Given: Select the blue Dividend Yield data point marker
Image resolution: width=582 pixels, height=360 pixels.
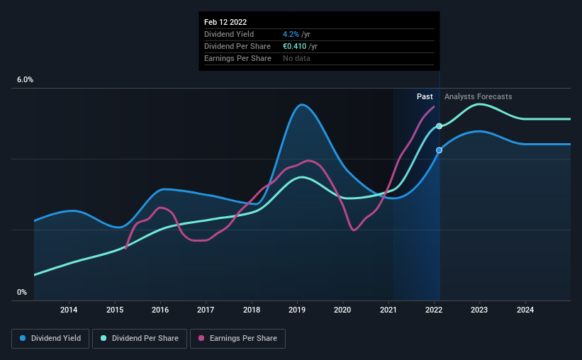Looking at the screenshot, I should point(439,150).
